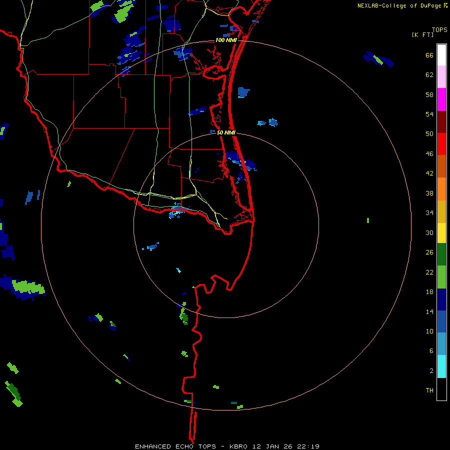
Task: Click the dark green 26 color band
Action: 441,254
